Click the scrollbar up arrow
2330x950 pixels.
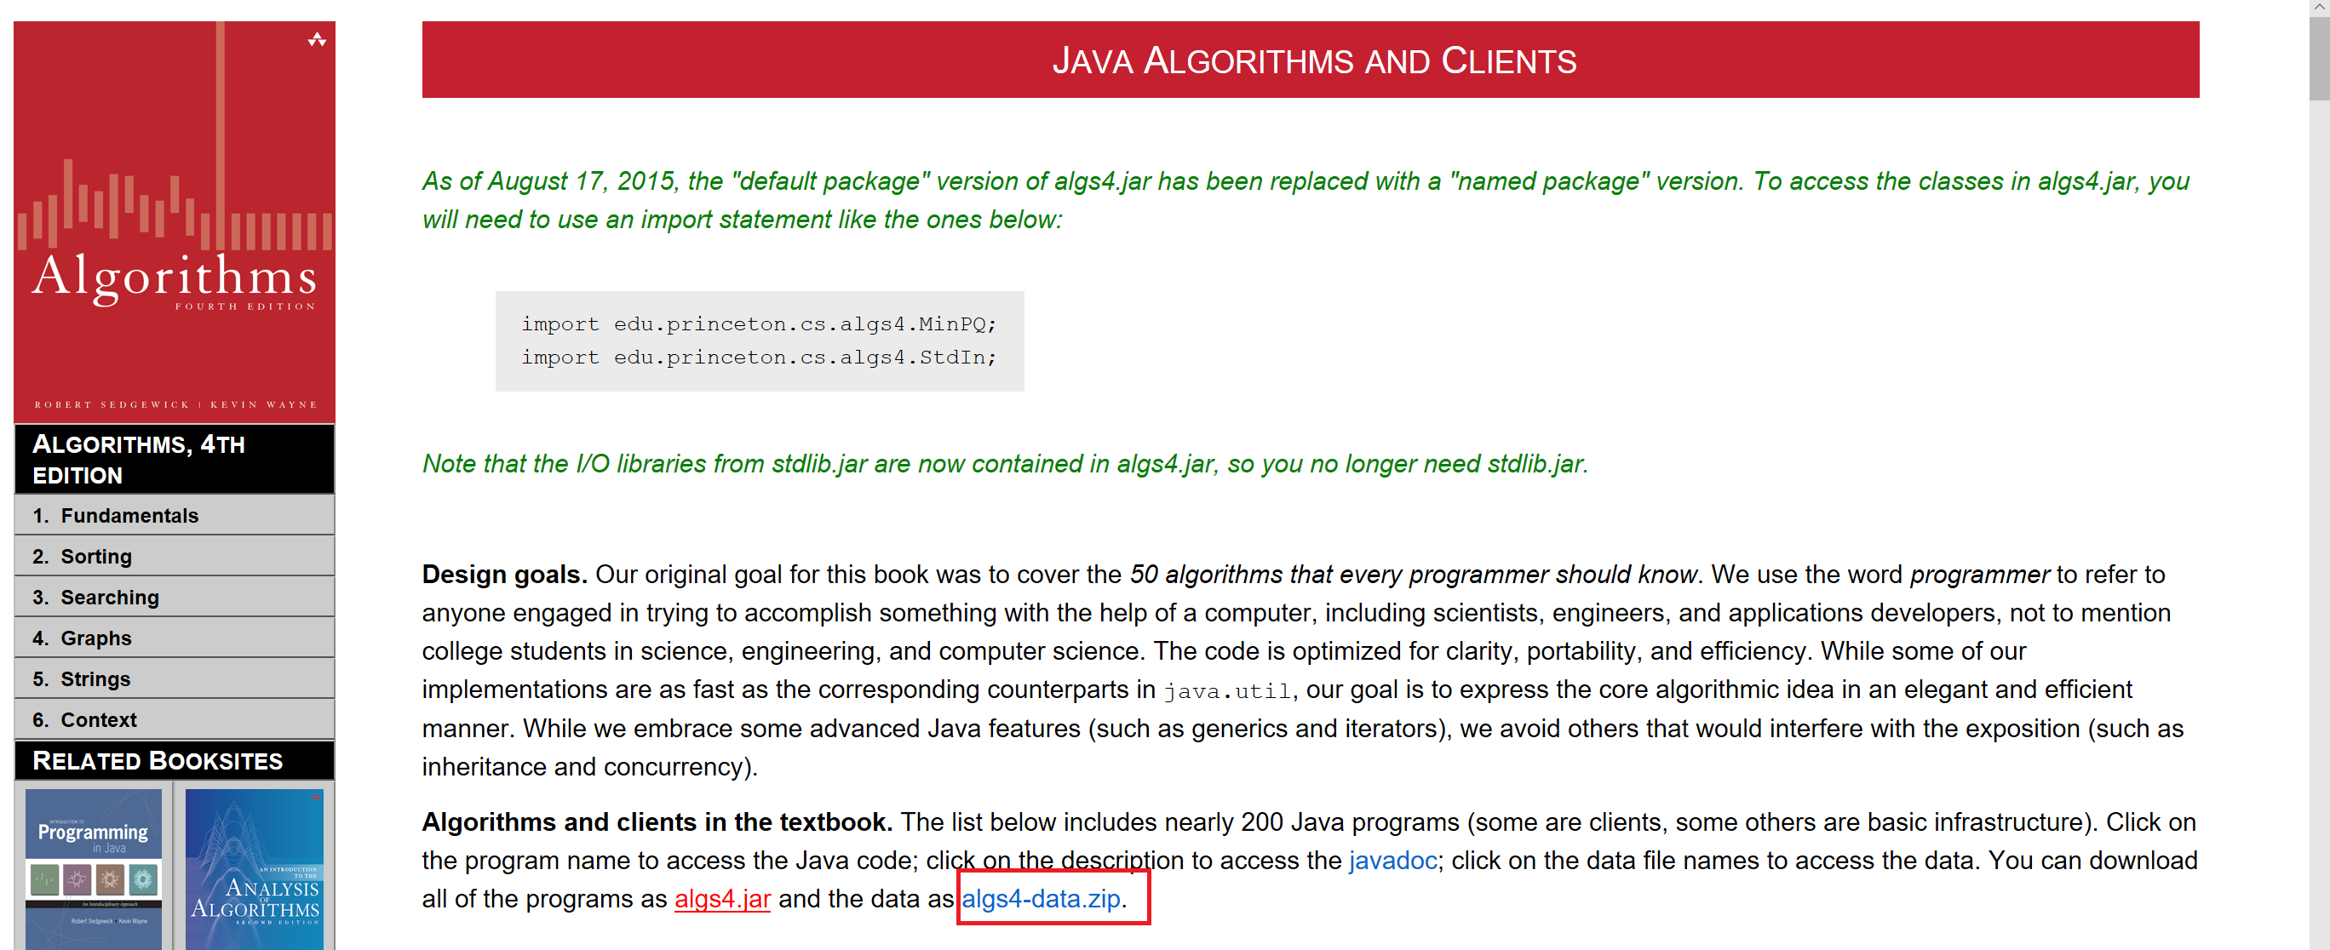click(2318, 7)
